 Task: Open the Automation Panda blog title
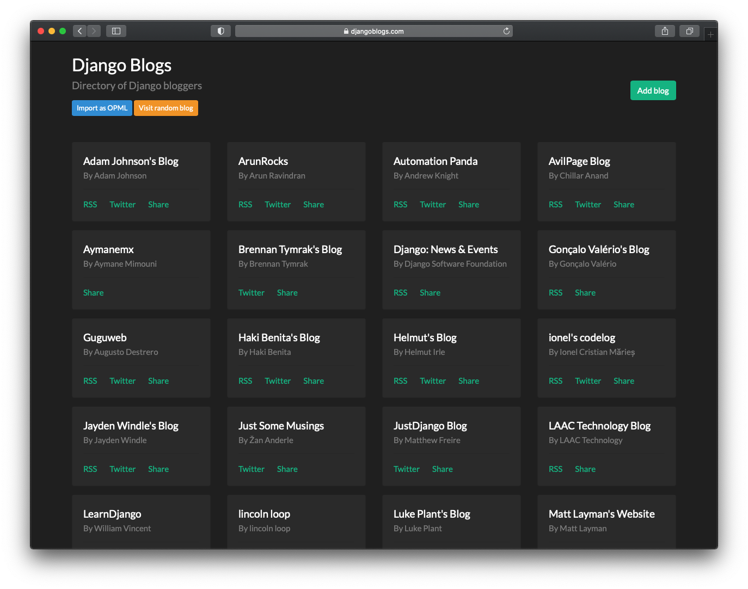click(436, 161)
